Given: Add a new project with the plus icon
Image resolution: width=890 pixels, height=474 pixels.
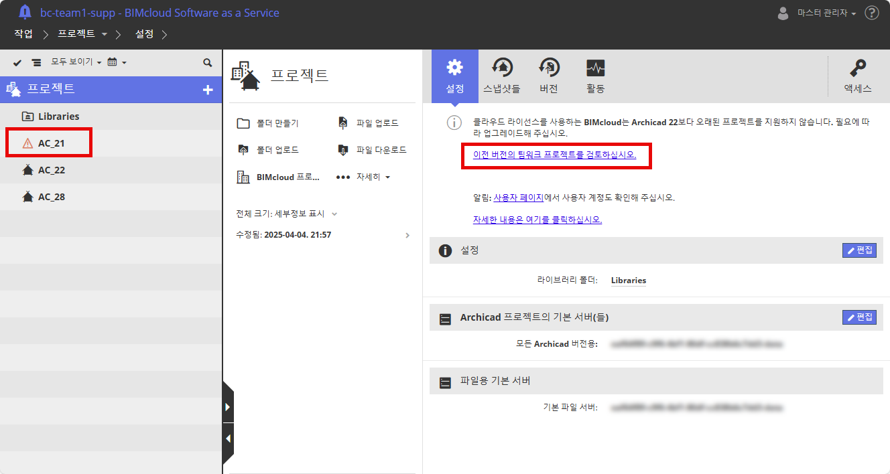Looking at the screenshot, I should click(x=208, y=90).
